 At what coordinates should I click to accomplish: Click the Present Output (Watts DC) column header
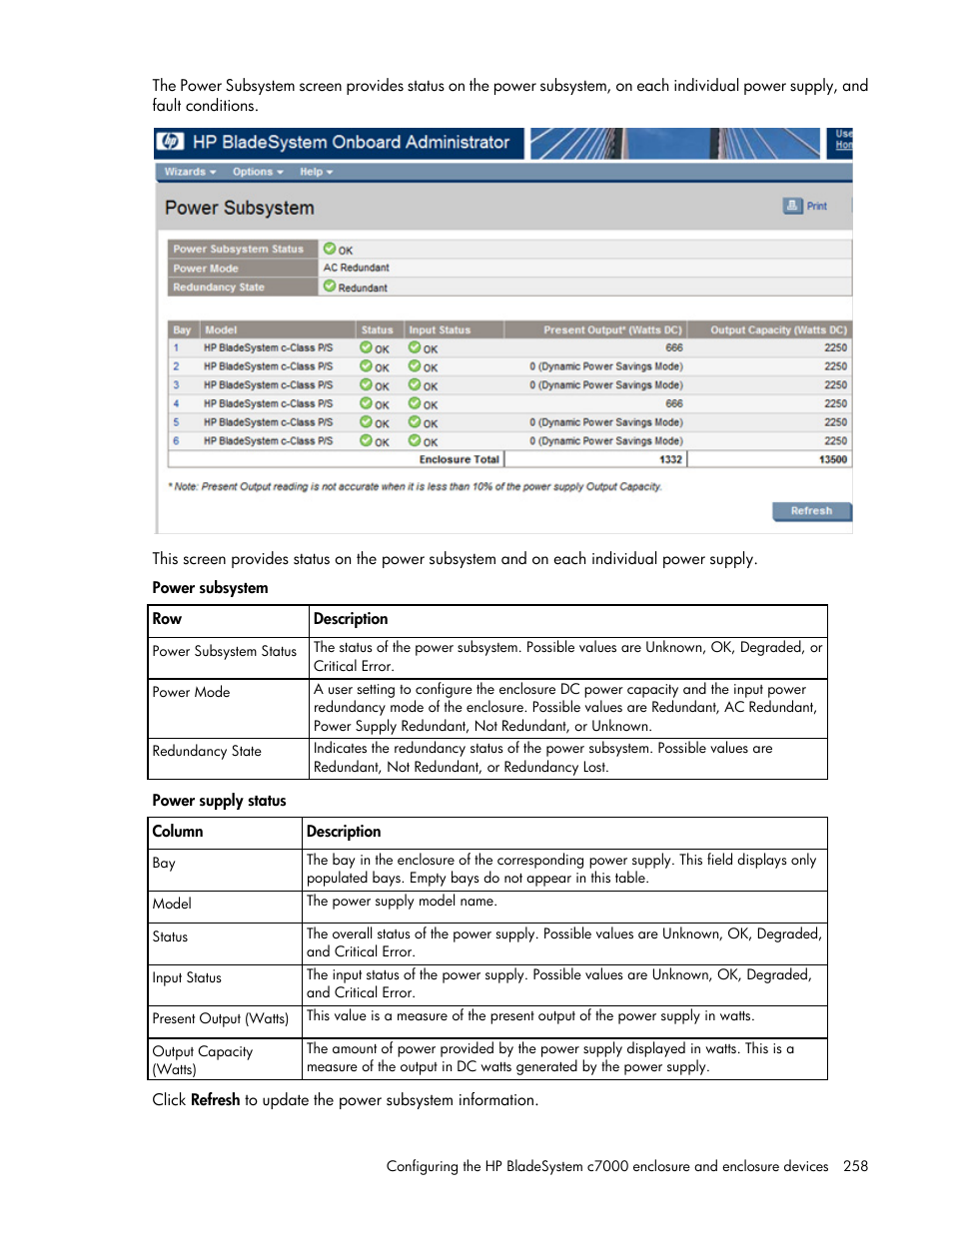click(x=595, y=329)
